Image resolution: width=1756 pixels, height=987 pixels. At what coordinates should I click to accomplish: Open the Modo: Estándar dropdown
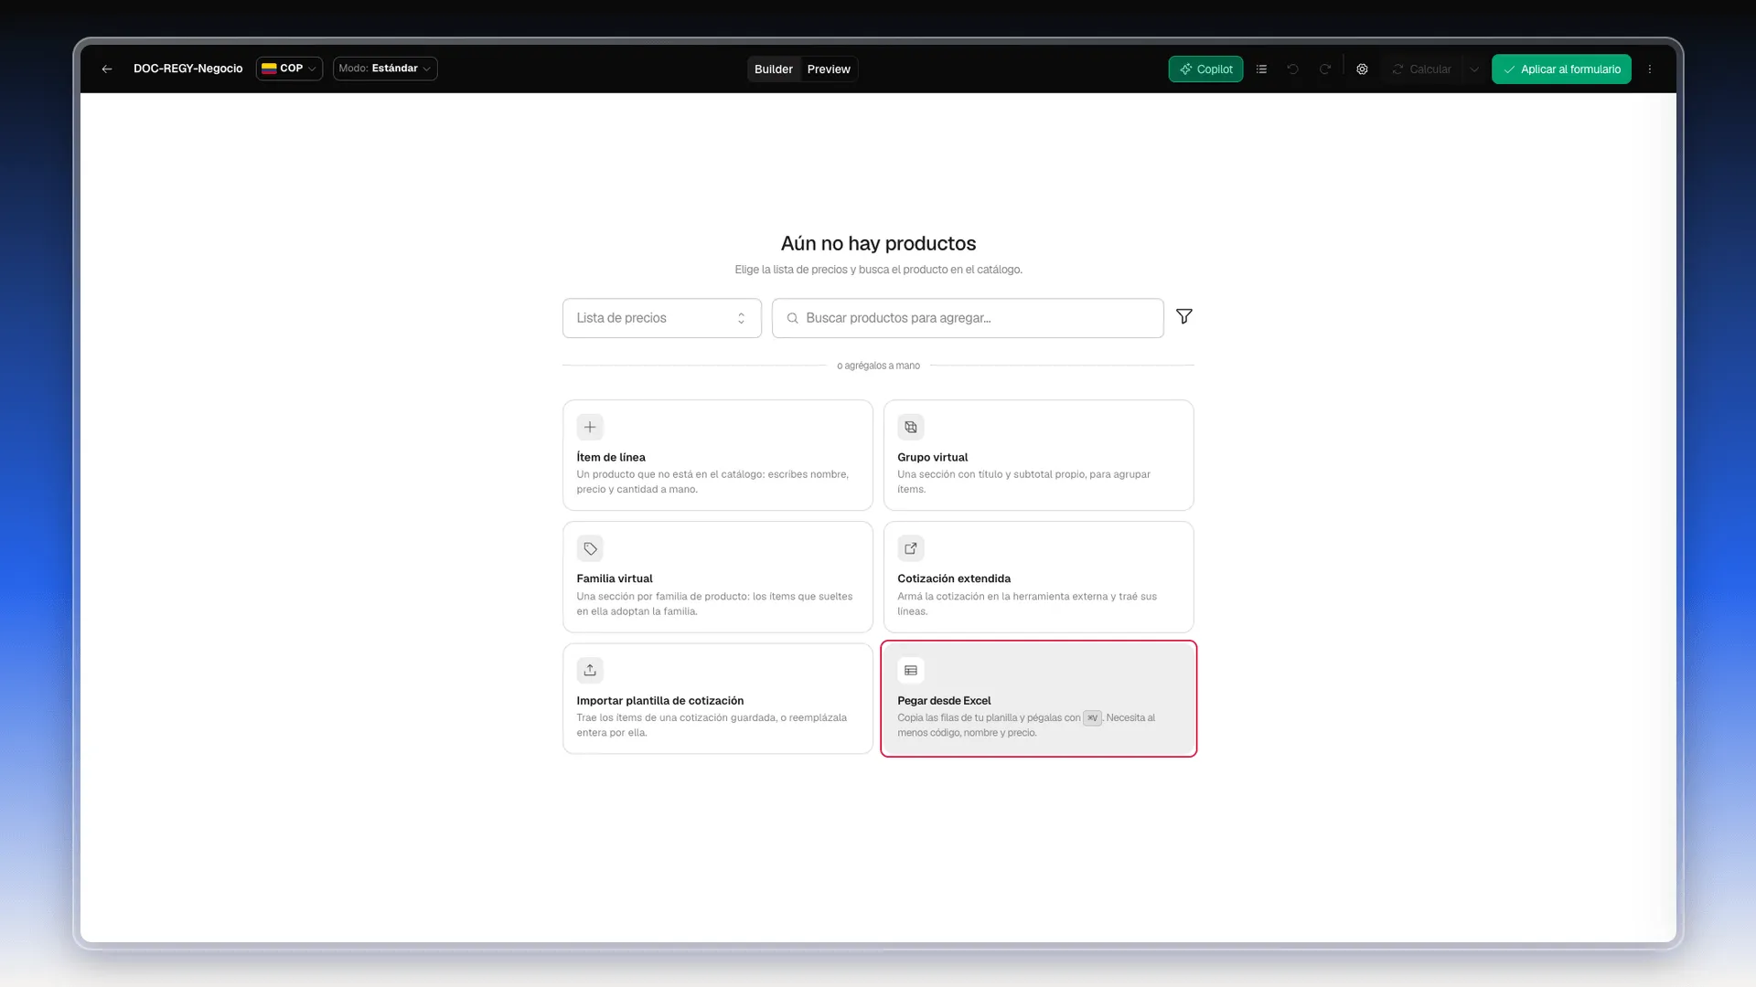(385, 69)
